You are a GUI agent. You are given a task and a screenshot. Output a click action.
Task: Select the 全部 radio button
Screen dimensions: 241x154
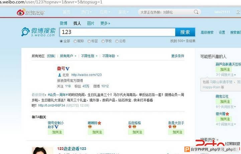click(61, 41)
